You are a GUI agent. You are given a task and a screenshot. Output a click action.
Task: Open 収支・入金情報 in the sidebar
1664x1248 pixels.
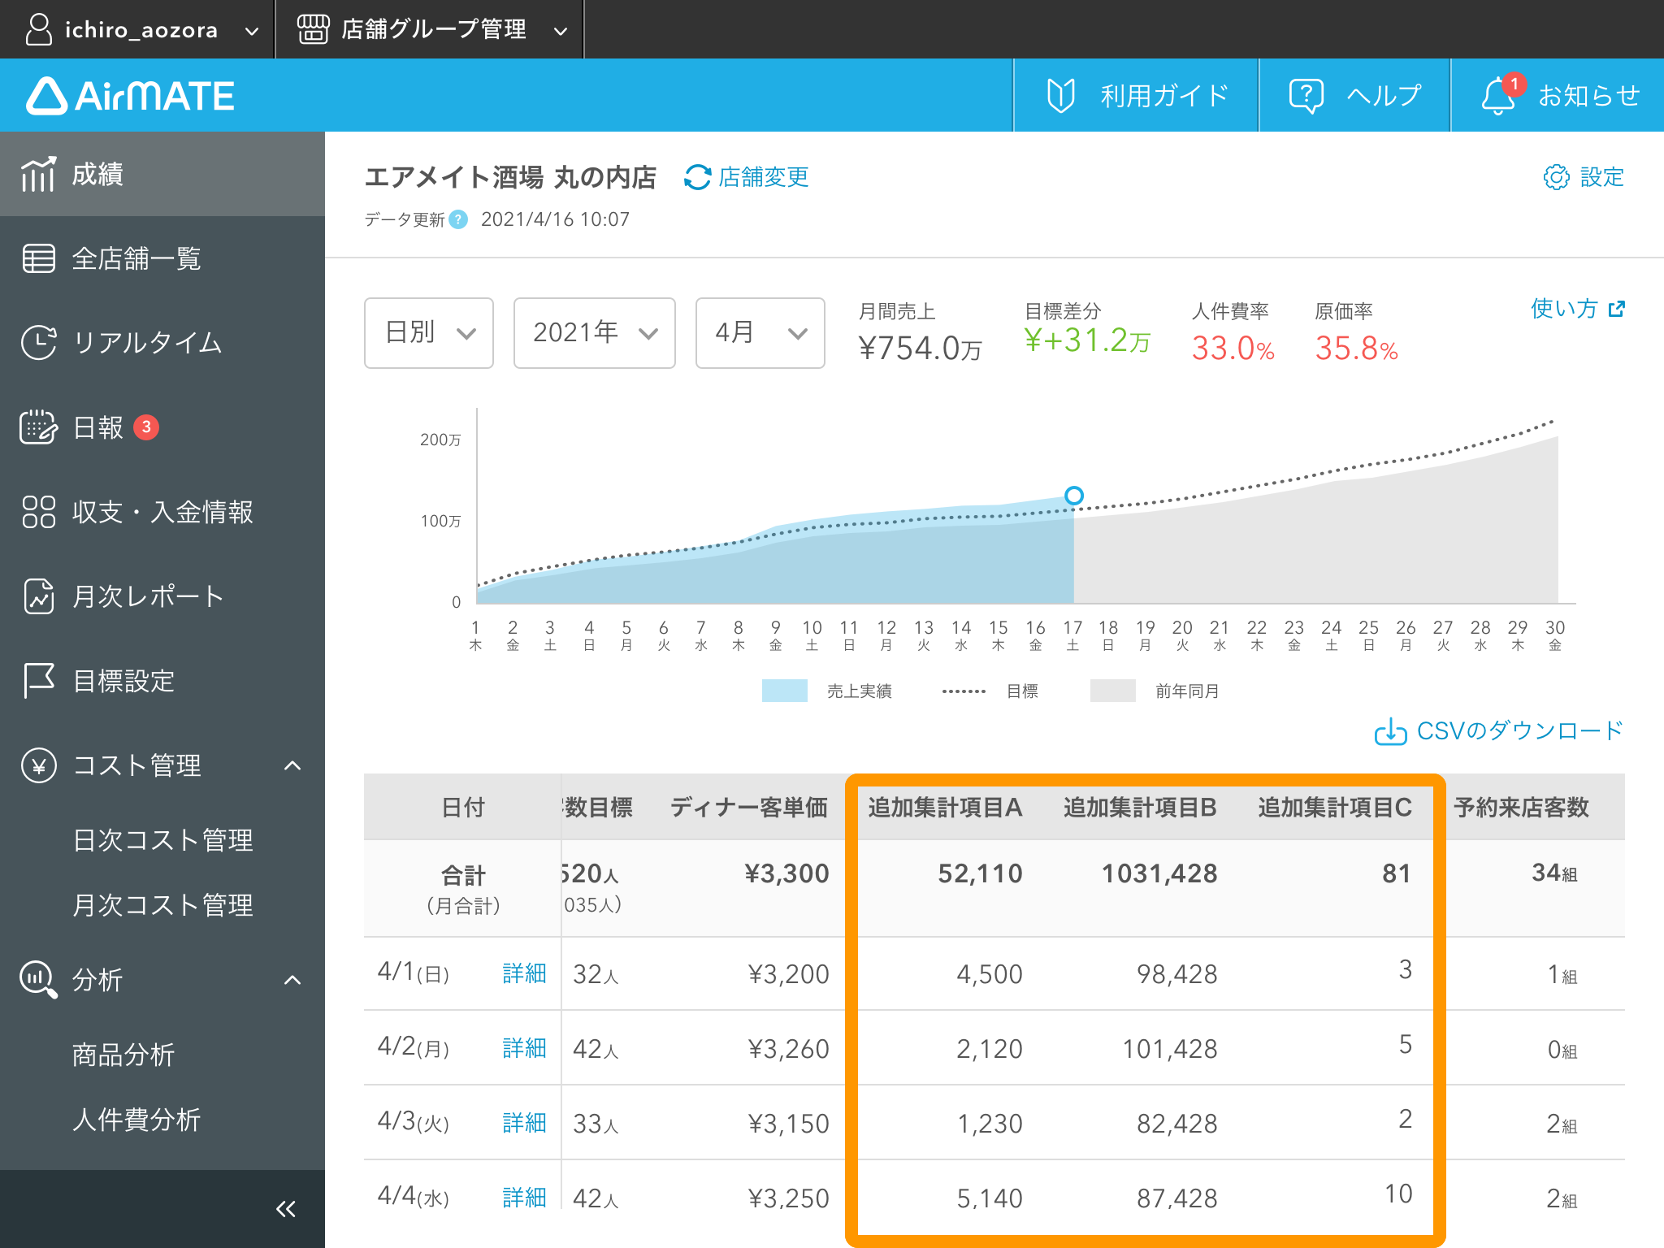click(162, 511)
